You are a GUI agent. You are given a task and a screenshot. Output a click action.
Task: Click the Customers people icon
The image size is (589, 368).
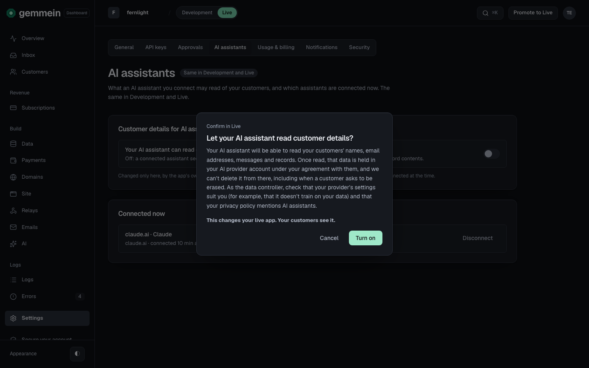click(13, 72)
